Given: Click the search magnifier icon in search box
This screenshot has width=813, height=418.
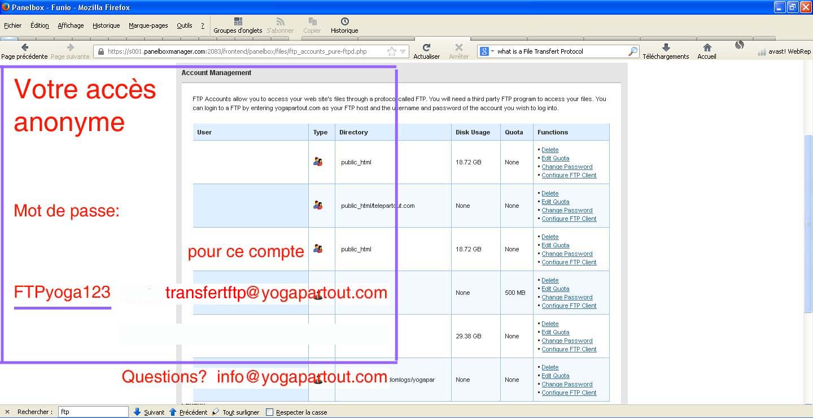Looking at the screenshot, I should click(x=633, y=51).
